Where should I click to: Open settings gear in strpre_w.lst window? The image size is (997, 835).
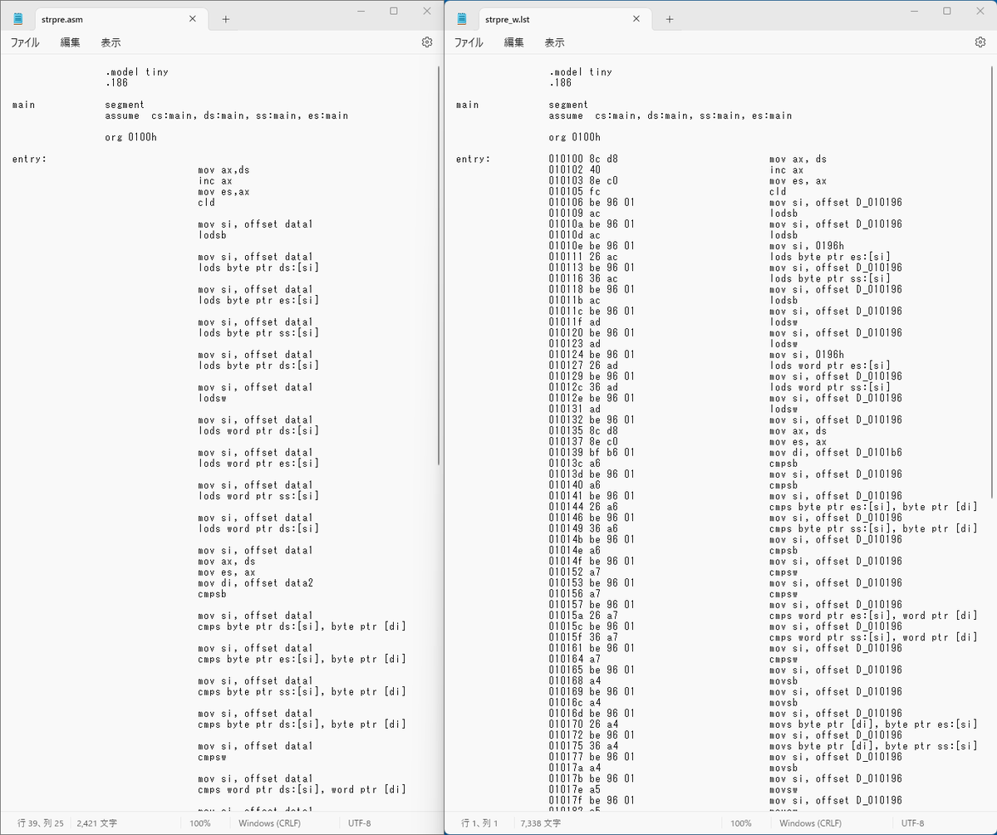tap(980, 42)
